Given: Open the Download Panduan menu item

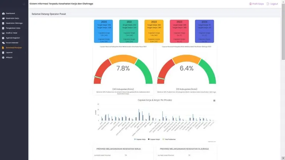Looking at the screenshot, I should click(14, 48).
